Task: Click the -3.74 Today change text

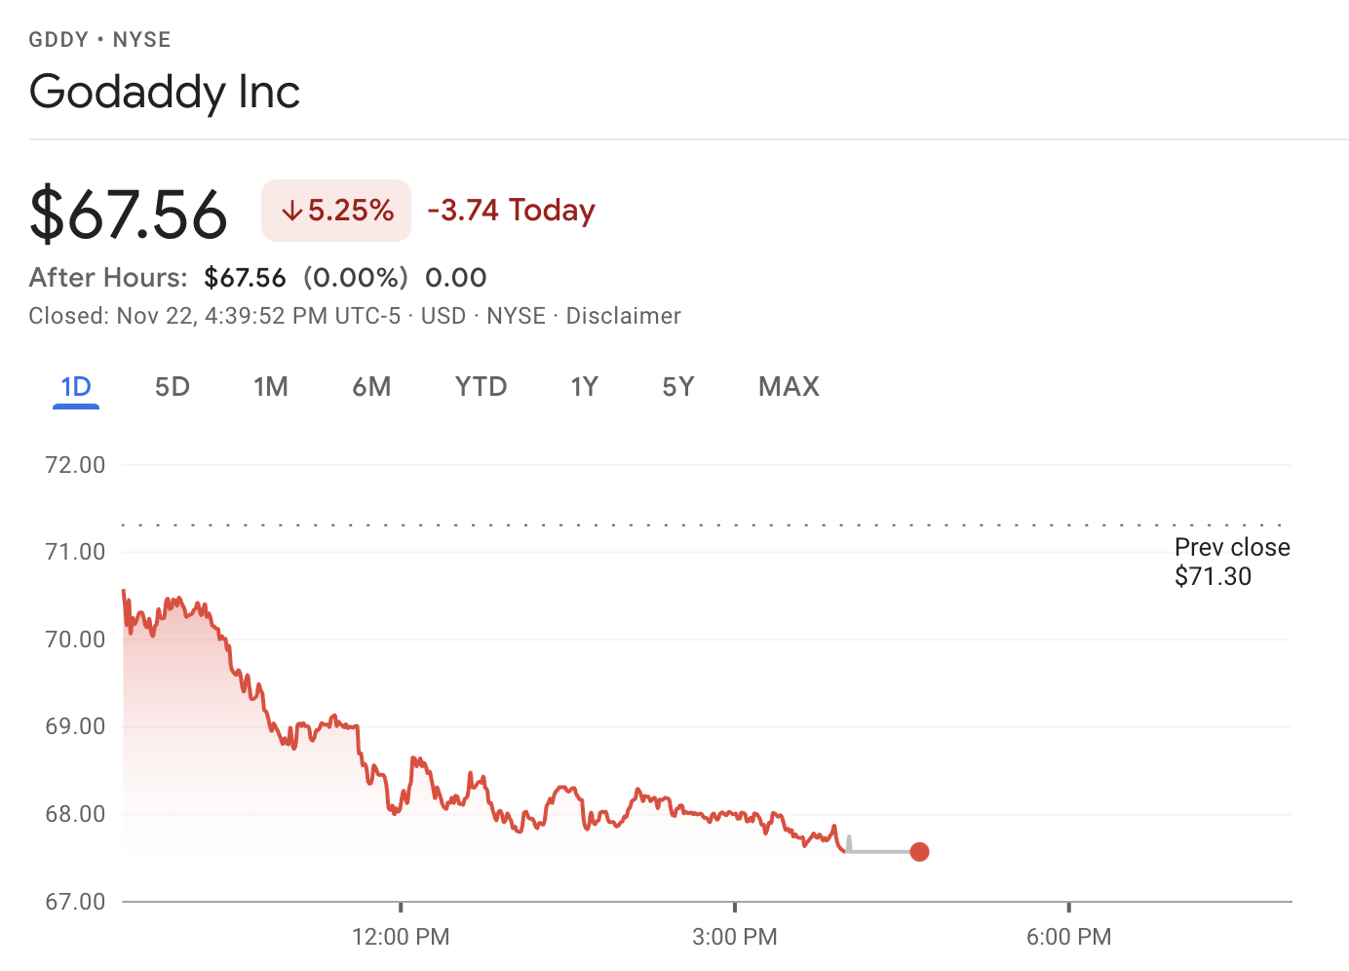Action: (511, 211)
